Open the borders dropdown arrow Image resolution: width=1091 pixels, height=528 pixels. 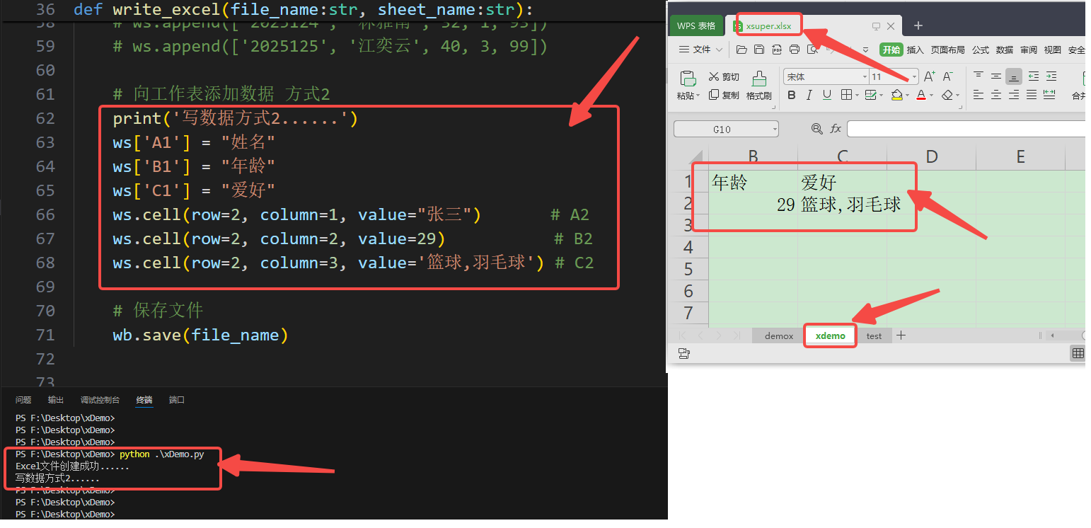(857, 95)
